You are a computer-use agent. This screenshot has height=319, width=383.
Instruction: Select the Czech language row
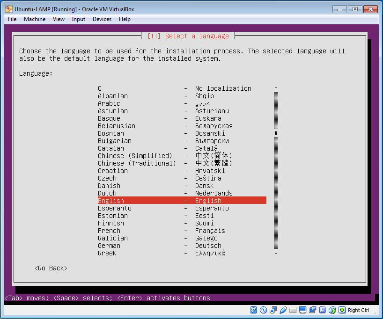182,178
